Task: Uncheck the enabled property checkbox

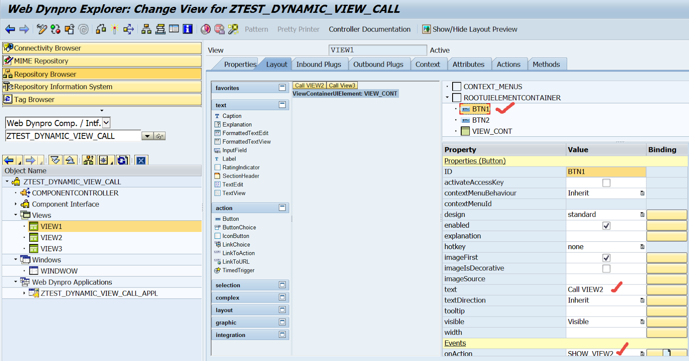Action: point(606,225)
